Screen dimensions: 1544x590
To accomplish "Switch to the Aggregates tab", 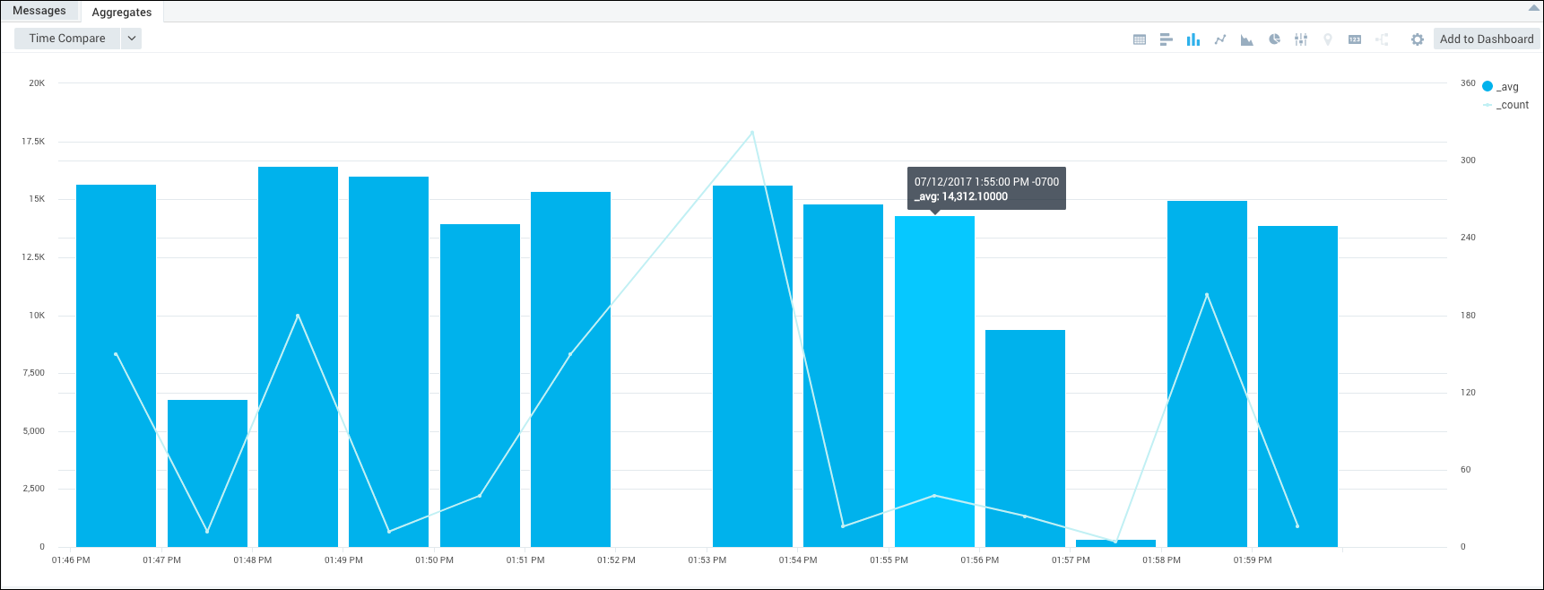I will point(122,13).
